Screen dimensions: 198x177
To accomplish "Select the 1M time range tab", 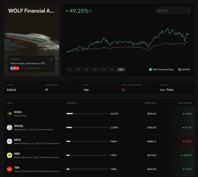I will coord(87,70).
